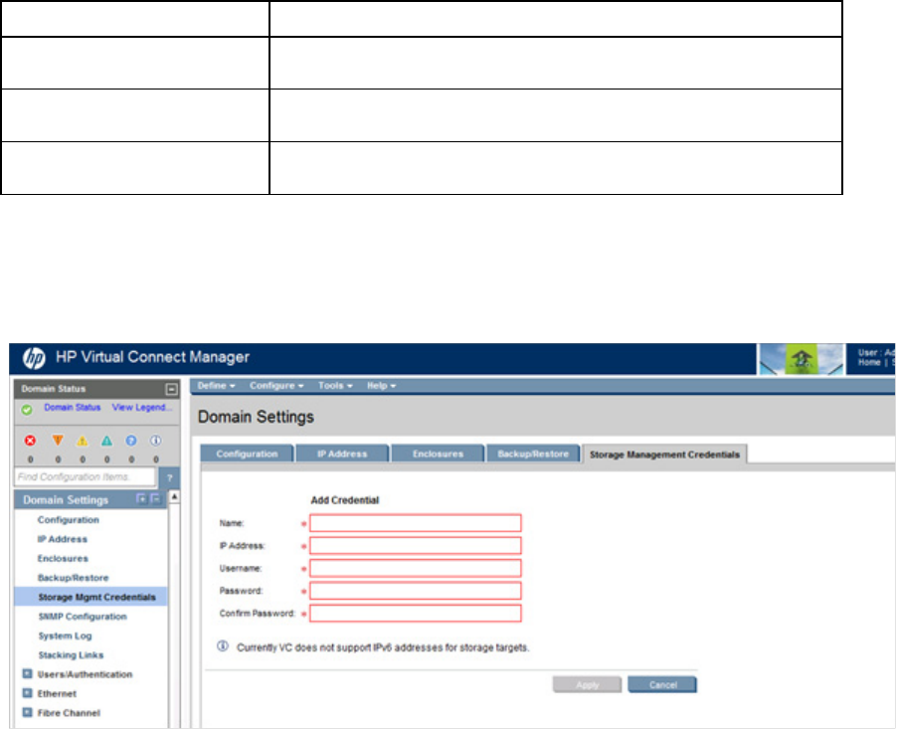Screen dimensions: 897x731
Task: Click the Password input field
Action: tap(416, 591)
